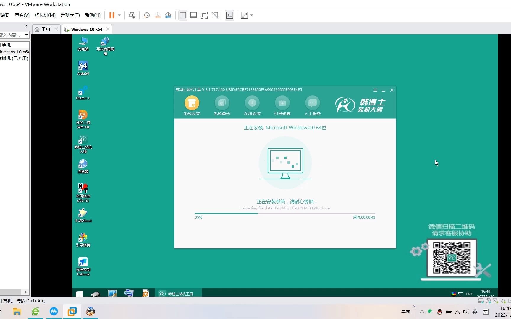Open the 帮助(H) menu
This screenshot has height=319, width=511.
tap(93, 15)
